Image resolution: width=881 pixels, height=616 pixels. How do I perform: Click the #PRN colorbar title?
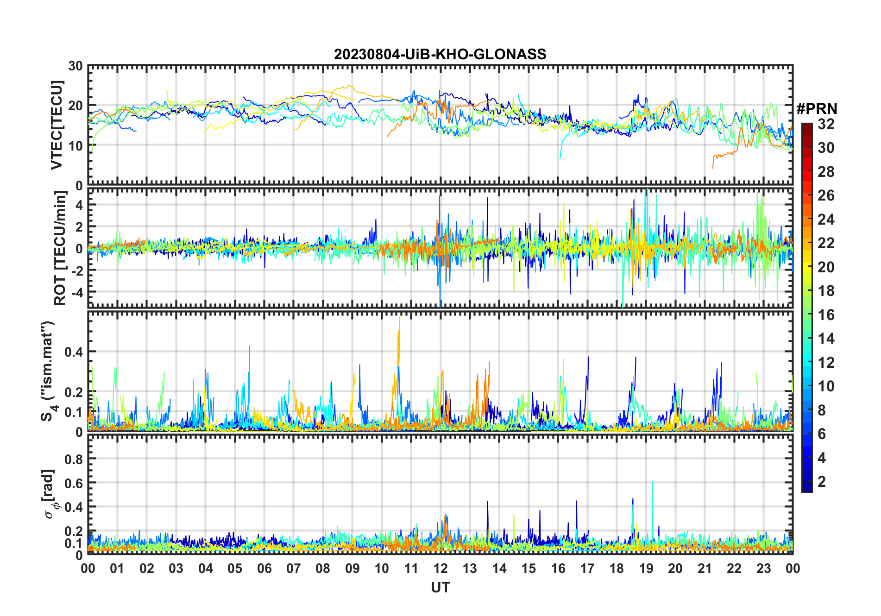[817, 109]
